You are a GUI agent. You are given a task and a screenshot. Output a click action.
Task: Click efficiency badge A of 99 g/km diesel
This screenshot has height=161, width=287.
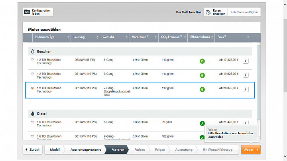pos(202,124)
